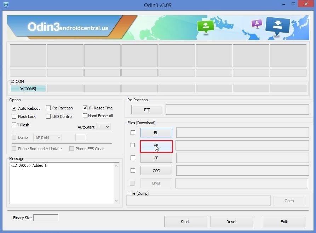The image size is (316, 233).
Task: Click the Message log scroll down arrow
Action: click(x=116, y=200)
